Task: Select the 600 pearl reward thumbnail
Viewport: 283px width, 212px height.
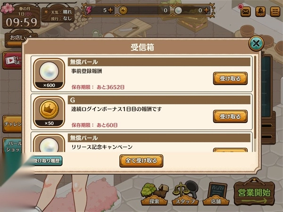Action: point(49,74)
